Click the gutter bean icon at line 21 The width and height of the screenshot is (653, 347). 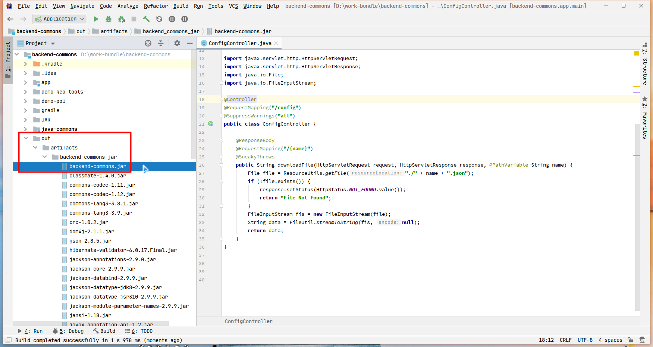point(211,124)
